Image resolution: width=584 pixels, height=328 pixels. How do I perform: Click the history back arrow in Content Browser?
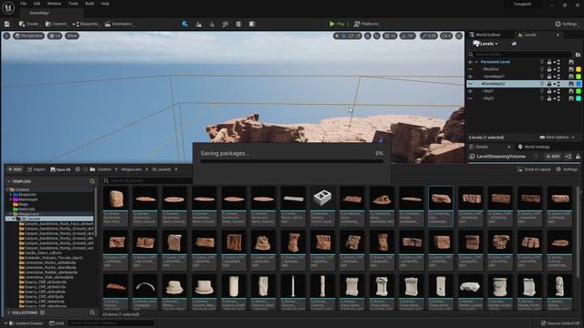click(x=78, y=169)
